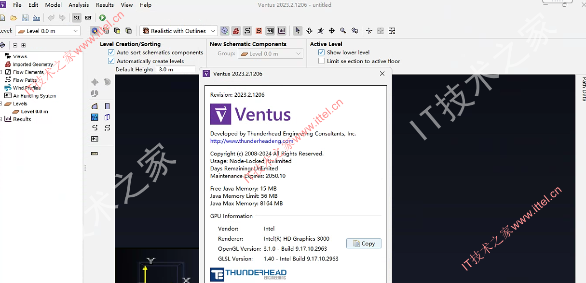The height and width of the screenshot is (283, 586).
Task: Select Level 0.0 m tree item
Action: (34, 111)
